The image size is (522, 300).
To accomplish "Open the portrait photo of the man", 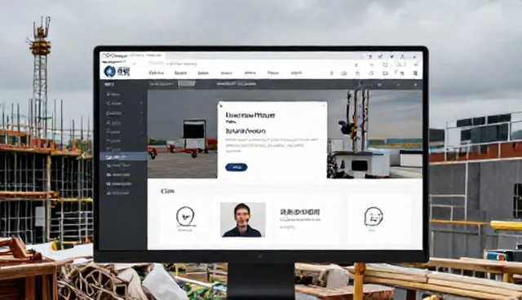I will 243,219.
